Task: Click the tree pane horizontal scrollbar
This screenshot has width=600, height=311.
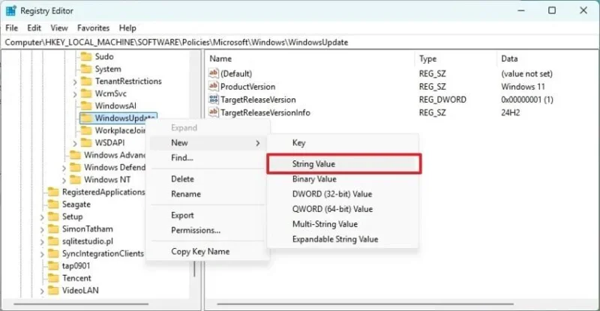Action: (x=81, y=304)
